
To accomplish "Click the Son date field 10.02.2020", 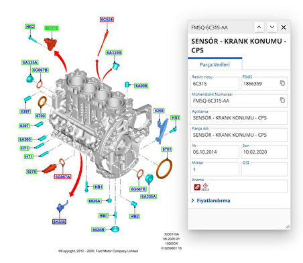I will [264, 152].
